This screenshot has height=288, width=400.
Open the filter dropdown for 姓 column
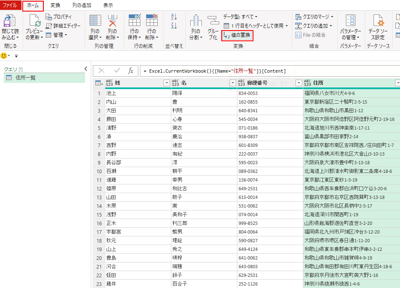(x=167, y=83)
